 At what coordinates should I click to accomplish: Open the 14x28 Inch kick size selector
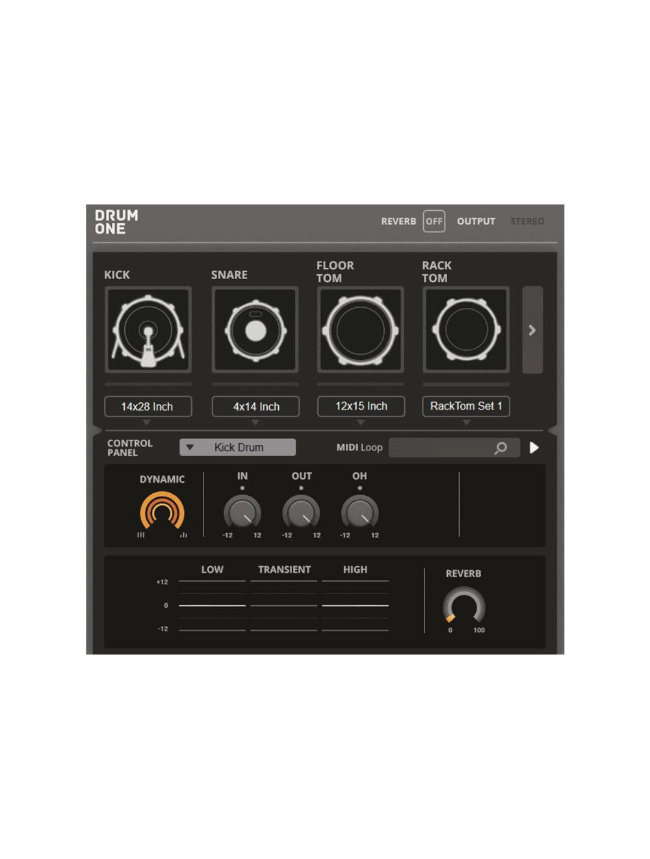pos(148,406)
